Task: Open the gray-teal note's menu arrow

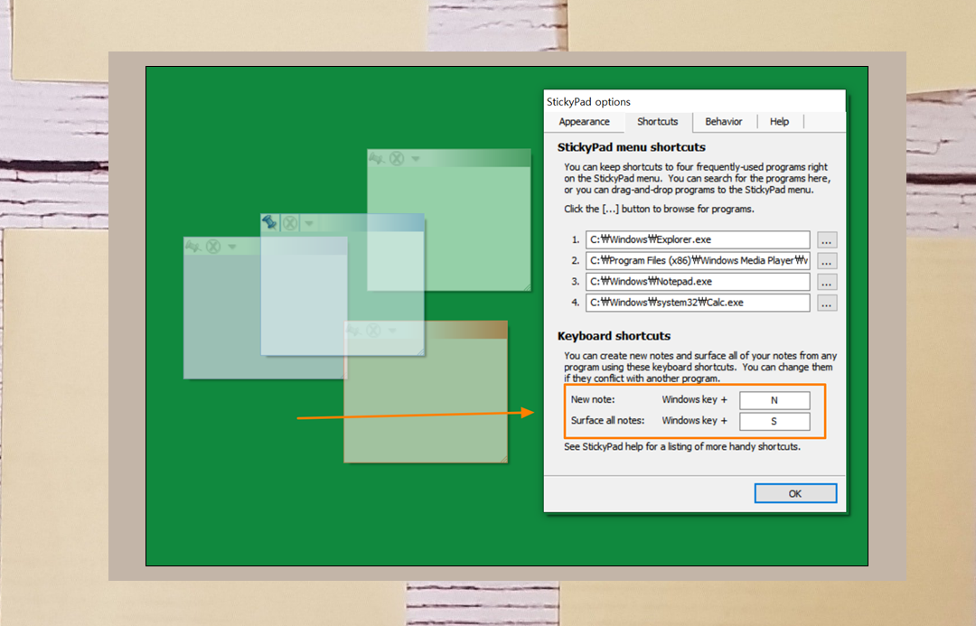Action: (x=232, y=247)
